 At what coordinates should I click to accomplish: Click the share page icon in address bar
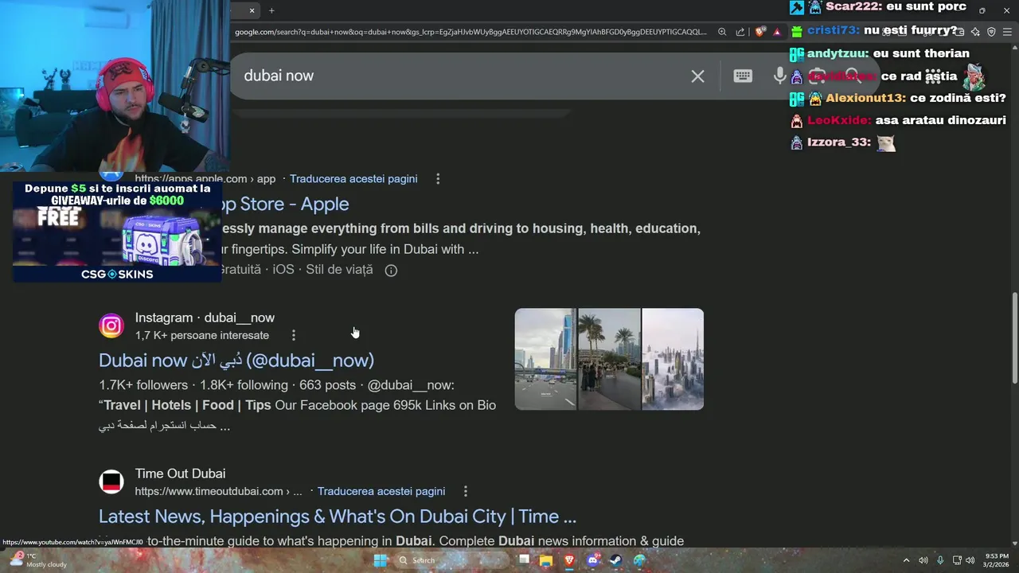tap(740, 32)
